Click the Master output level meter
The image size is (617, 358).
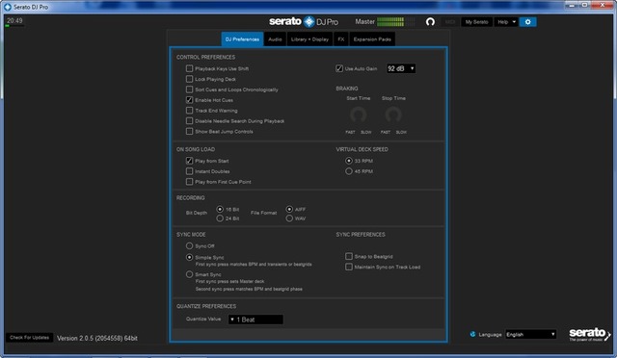395,21
